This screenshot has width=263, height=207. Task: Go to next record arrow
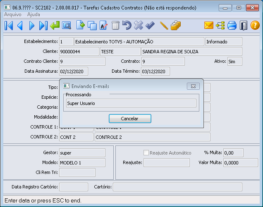click(32, 26)
